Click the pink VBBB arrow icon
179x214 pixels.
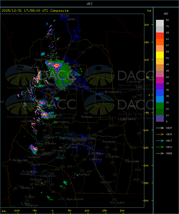[x=160, y=153]
